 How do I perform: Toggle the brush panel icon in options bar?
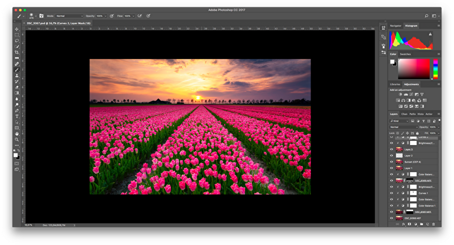(x=41, y=16)
